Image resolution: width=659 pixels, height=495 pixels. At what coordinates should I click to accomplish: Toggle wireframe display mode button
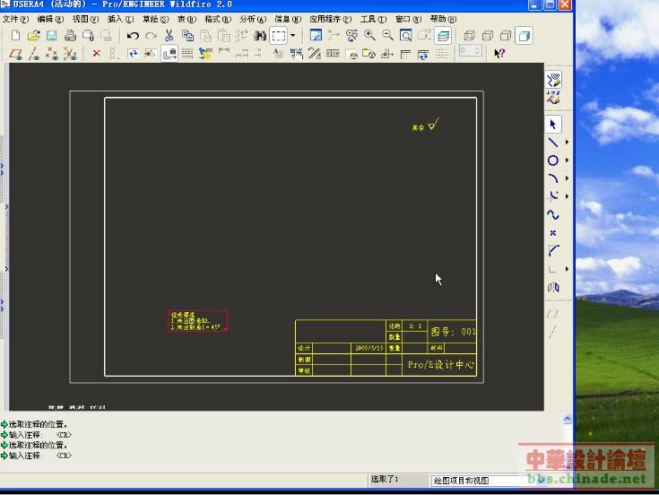[469, 36]
